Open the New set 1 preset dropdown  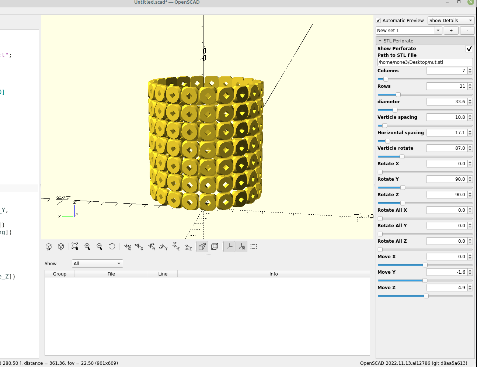point(438,30)
